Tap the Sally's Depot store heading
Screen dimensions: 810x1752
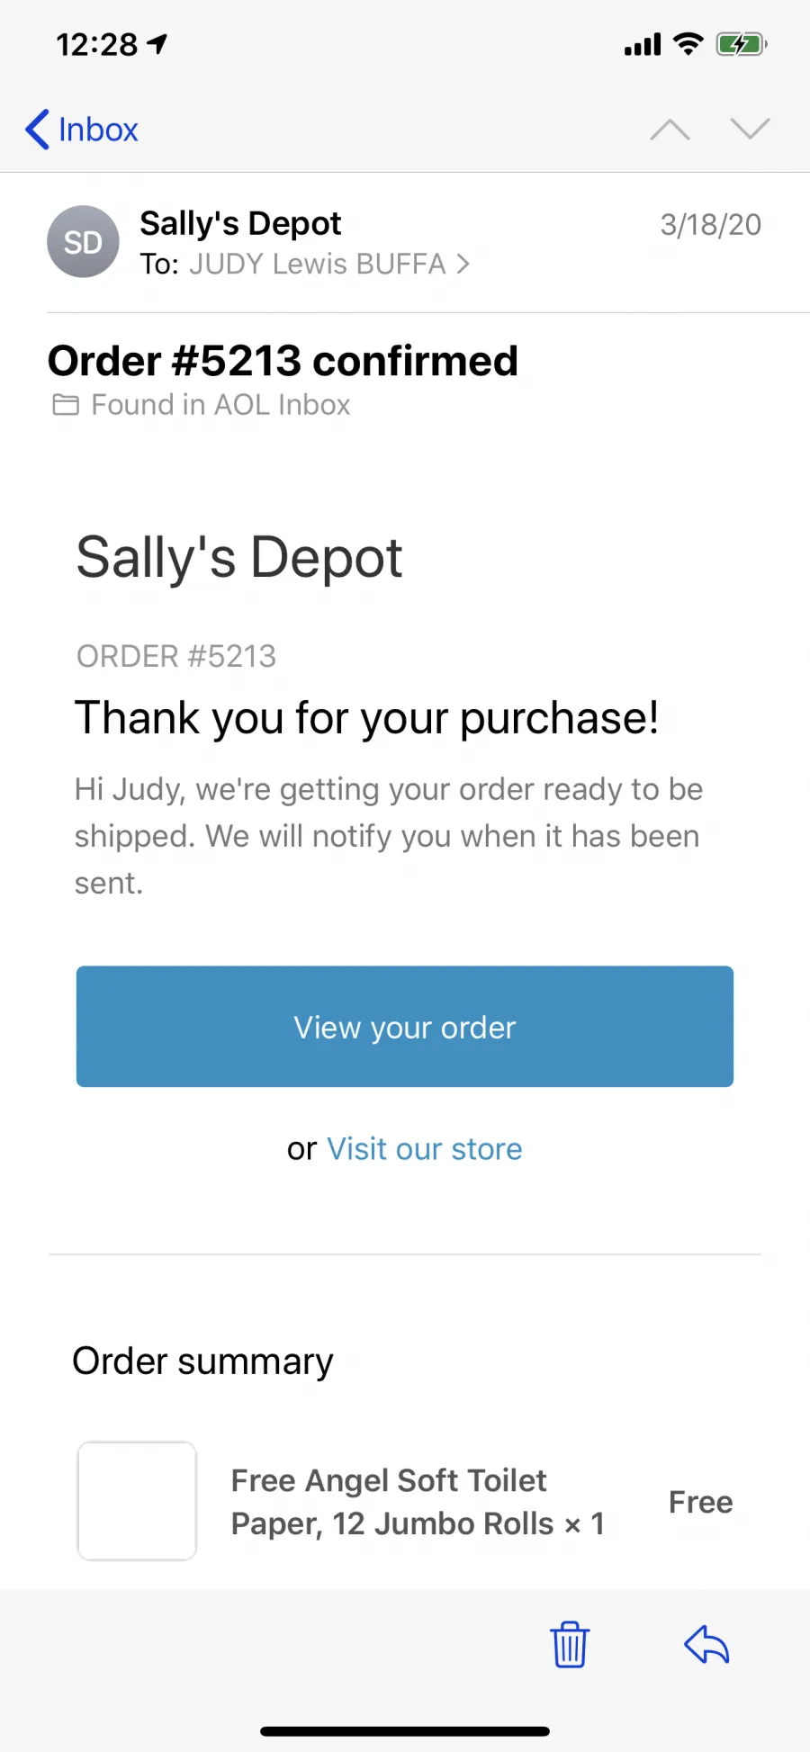[x=239, y=557]
